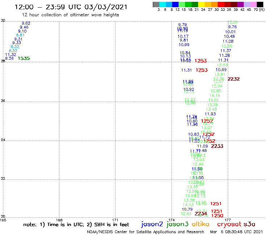268x235 pixels.
Task: Click the light blue value '8.81'
Action: (20, 35)
